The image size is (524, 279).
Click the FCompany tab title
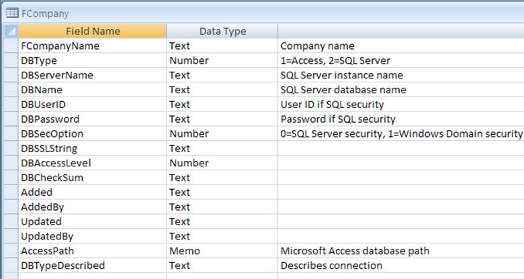tap(45, 13)
